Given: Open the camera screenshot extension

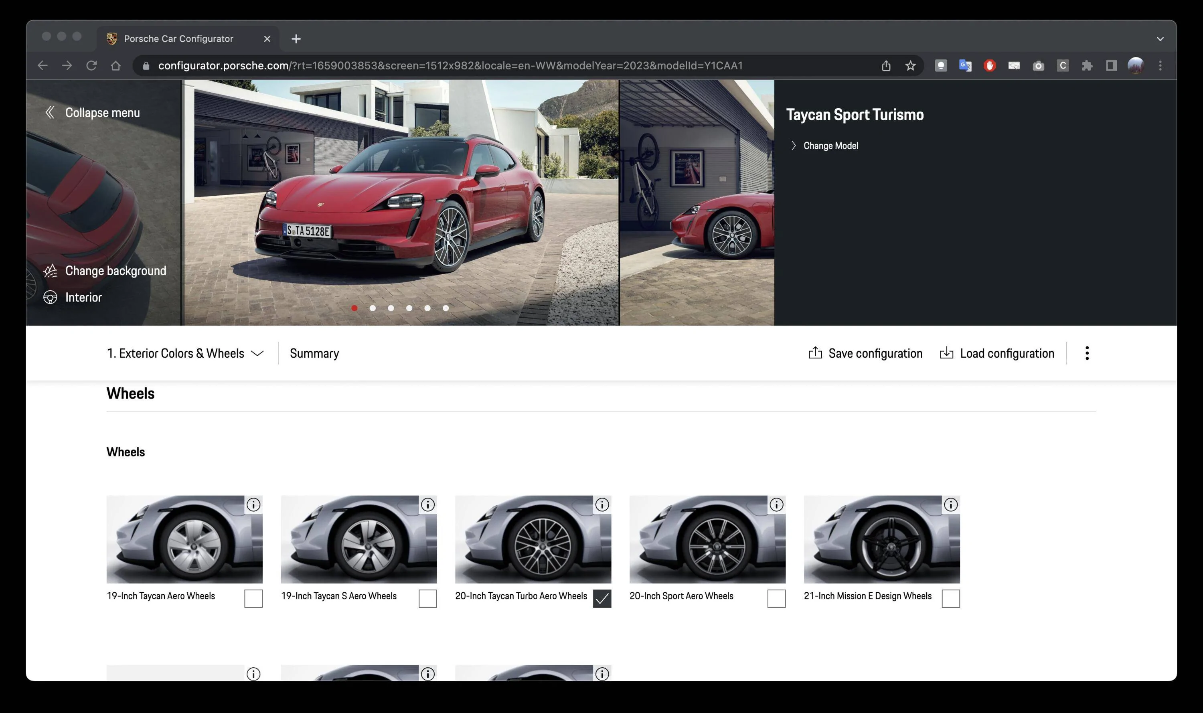Looking at the screenshot, I should click(1039, 65).
